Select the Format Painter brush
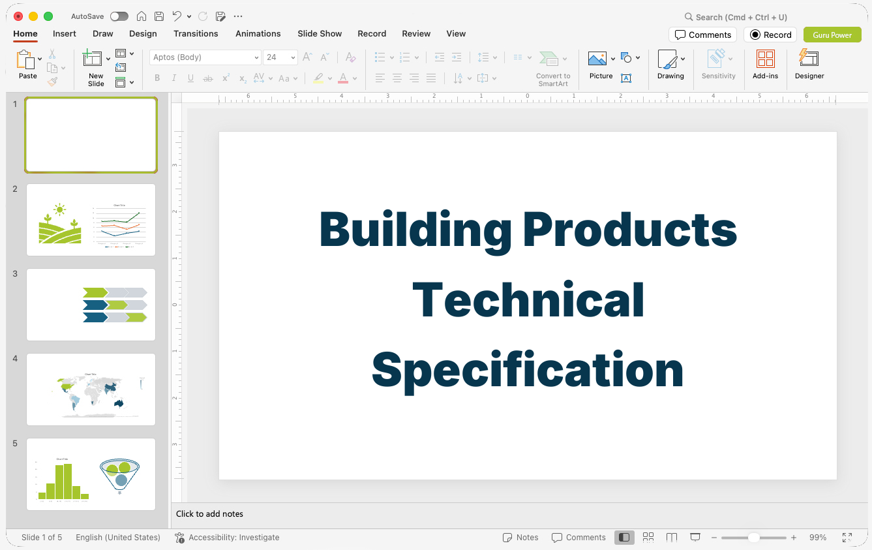The width and height of the screenshot is (872, 550). [52, 82]
